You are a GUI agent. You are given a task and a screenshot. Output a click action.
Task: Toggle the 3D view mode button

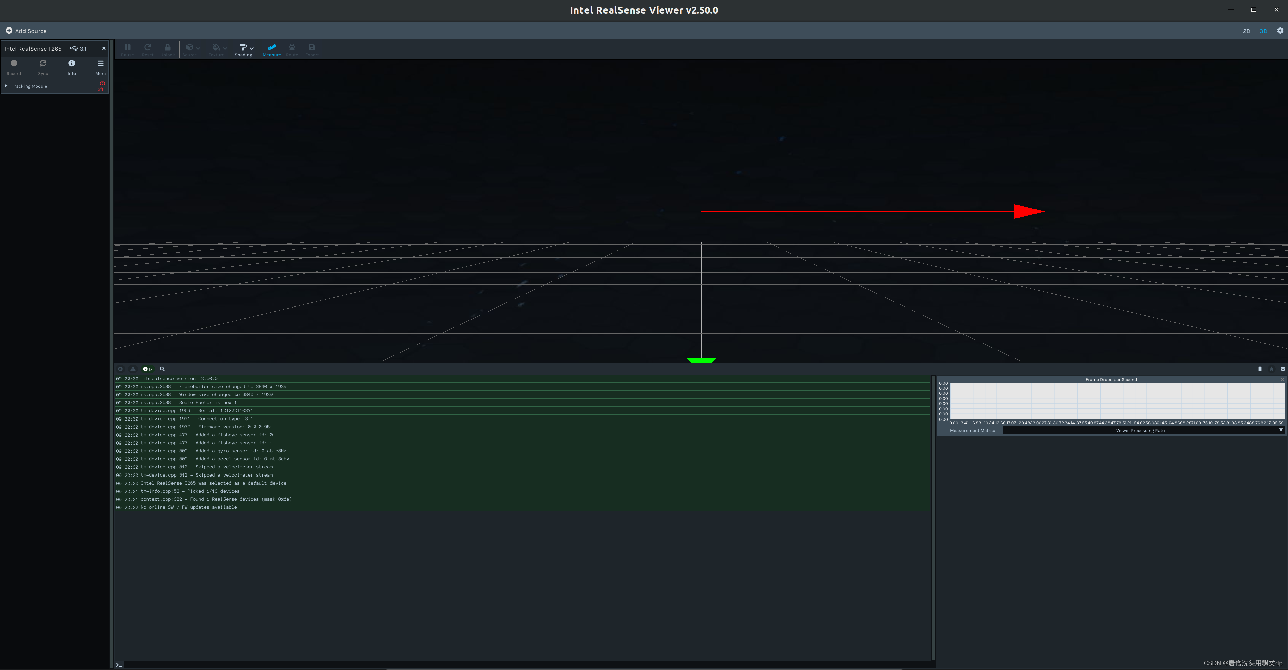1264,31
